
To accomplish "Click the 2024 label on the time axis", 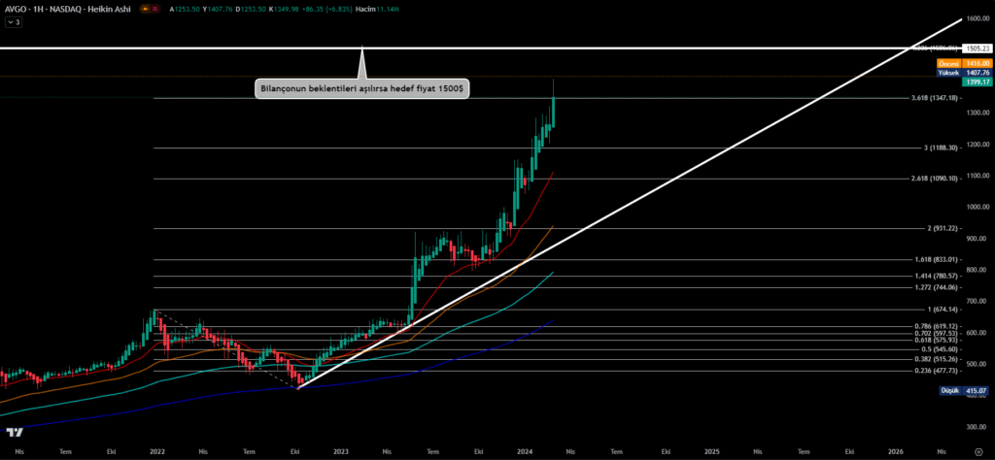I will point(526,452).
